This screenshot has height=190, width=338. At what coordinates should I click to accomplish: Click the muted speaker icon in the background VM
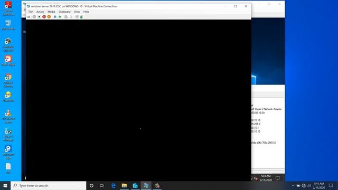pyautogui.click(x=256, y=178)
